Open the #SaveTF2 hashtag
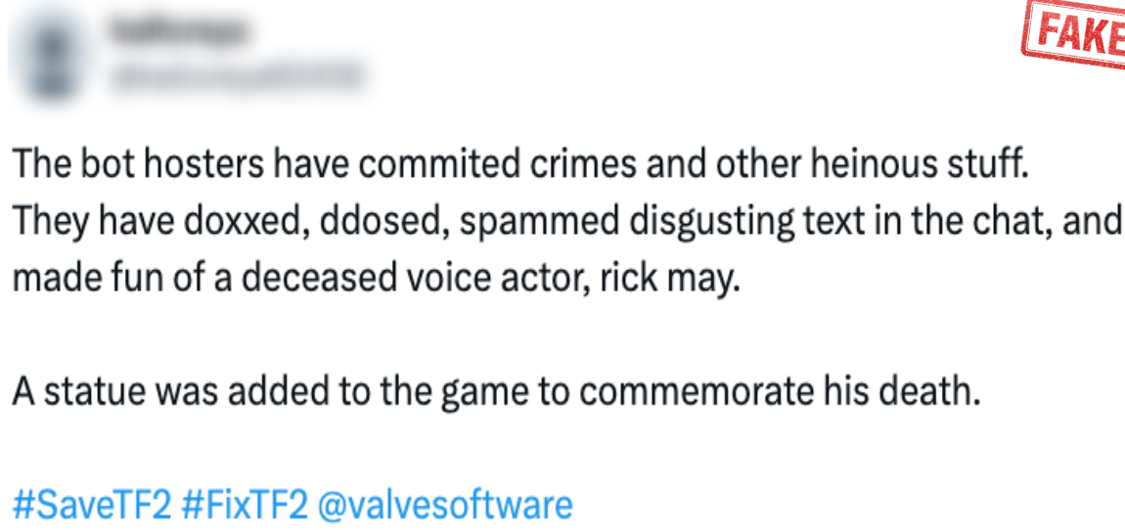Screen dimensions: 1125x530 pos(93,505)
